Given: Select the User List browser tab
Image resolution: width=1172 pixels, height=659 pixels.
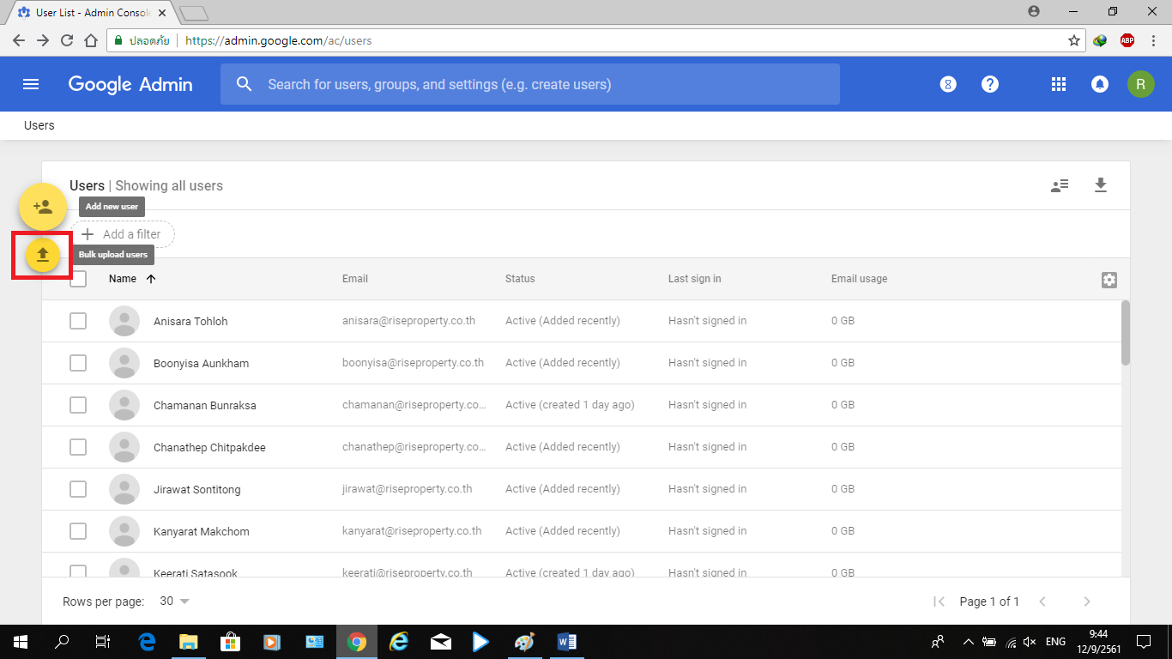Looking at the screenshot, I should (91, 13).
